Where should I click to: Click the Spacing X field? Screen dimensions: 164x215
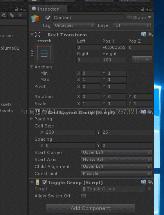tap(70, 145)
